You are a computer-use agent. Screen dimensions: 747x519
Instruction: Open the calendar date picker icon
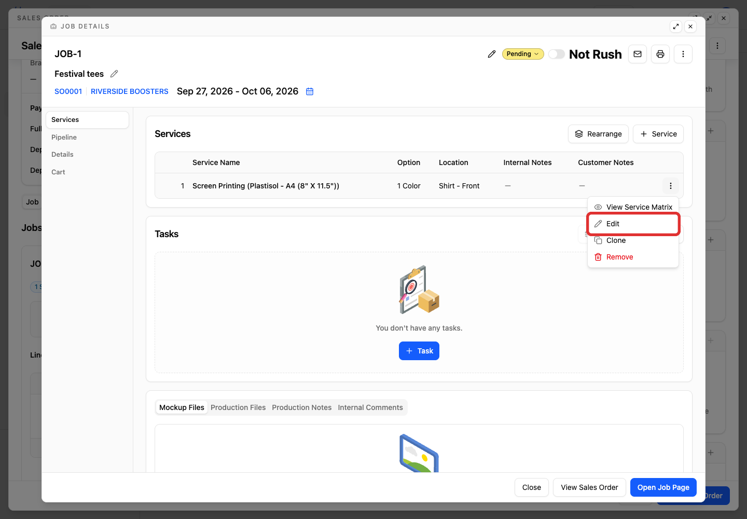tap(310, 91)
